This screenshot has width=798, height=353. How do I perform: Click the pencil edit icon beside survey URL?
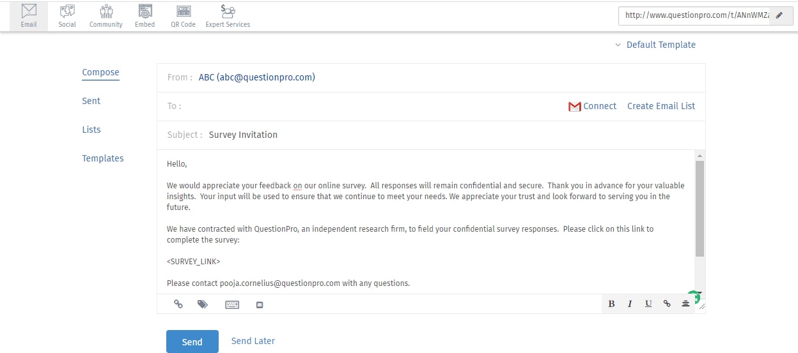(x=779, y=16)
